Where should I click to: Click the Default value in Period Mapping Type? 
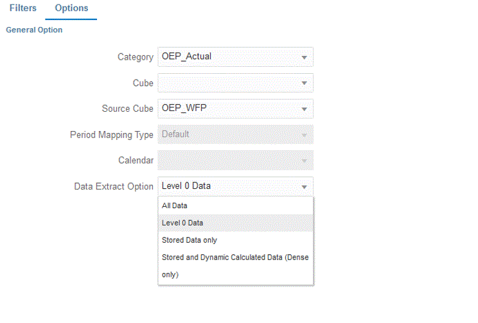[x=175, y=135]
